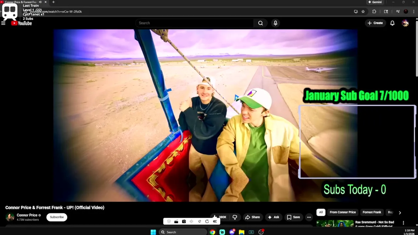Open Discord from the taskbar

tap(232, 232)
